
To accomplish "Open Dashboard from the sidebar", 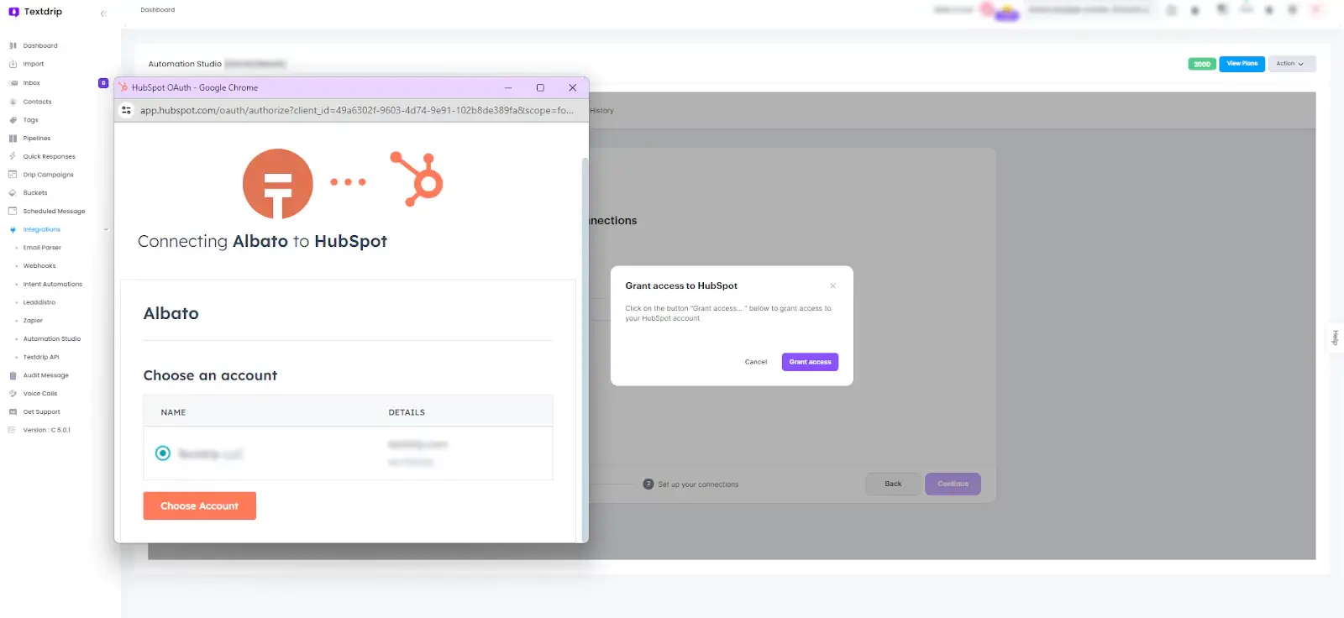I will pos(39,45).
